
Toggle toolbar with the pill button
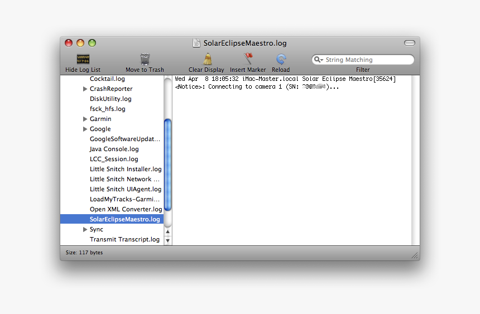click(409, 43)
